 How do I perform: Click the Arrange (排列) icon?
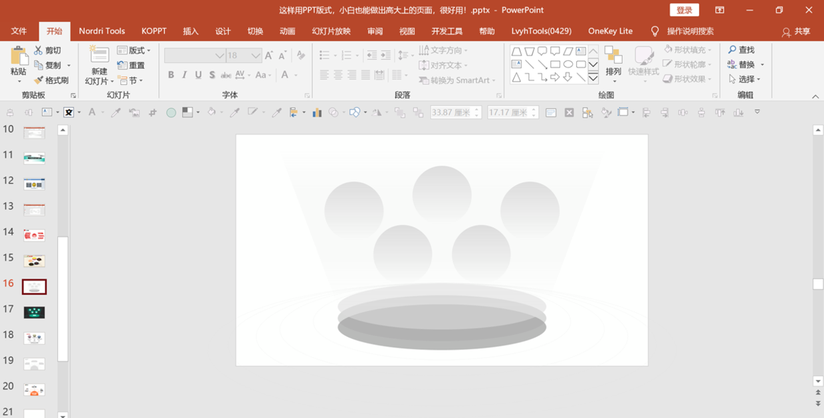click(613, 56)
